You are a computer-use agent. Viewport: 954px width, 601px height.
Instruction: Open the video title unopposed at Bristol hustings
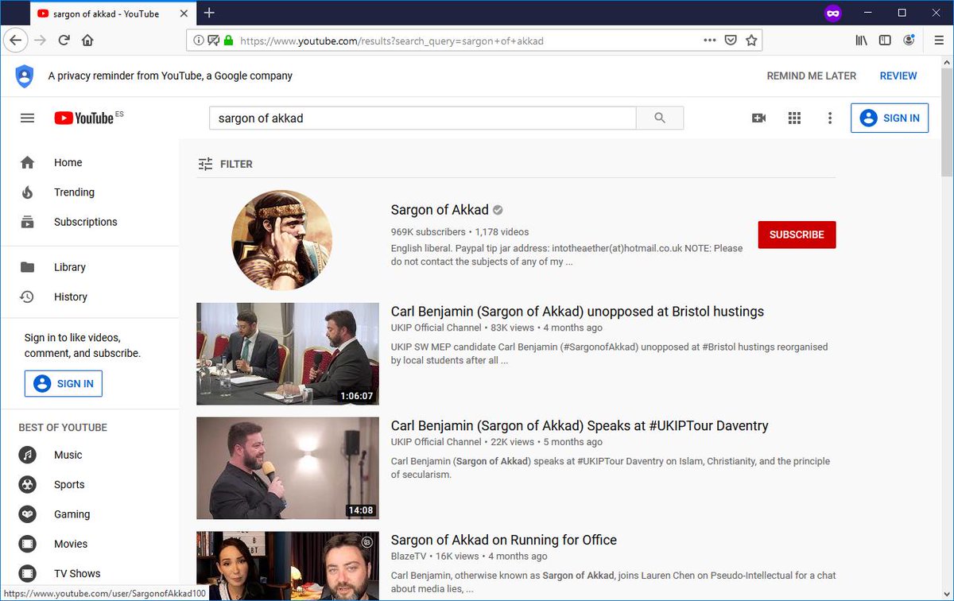[x=577, y=312]
